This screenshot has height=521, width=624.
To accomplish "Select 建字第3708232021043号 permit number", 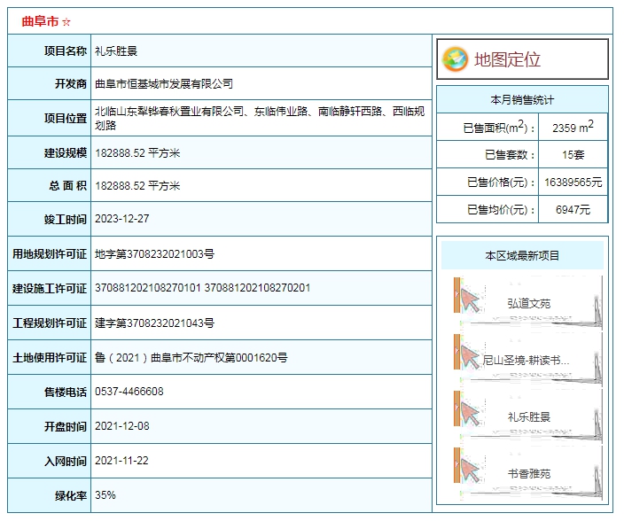I will point(154,323).
